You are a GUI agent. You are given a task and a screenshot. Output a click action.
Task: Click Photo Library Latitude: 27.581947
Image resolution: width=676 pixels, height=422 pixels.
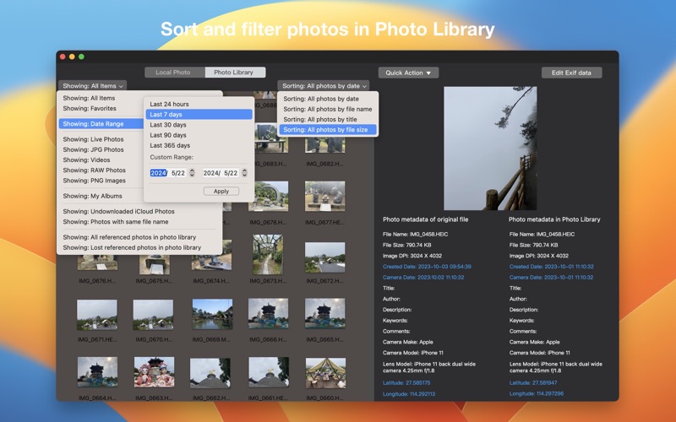[x=533, y=383]
